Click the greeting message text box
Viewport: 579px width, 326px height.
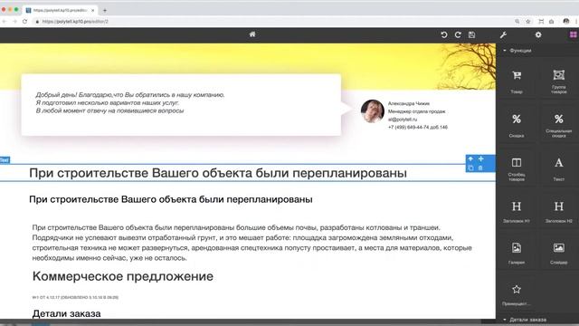click(181, 105)
